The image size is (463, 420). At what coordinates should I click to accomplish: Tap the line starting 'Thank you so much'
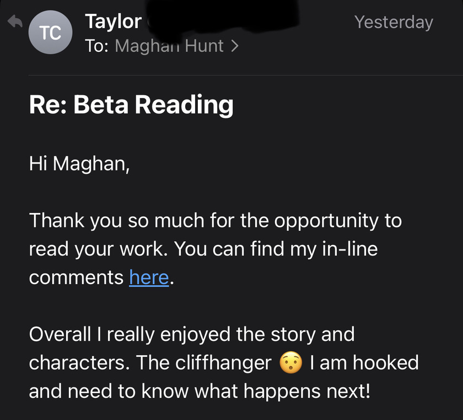(216, 221)
